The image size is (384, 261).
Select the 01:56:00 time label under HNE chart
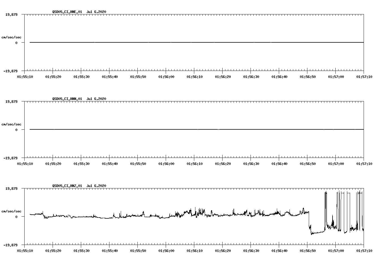click(x=166, y=77)
